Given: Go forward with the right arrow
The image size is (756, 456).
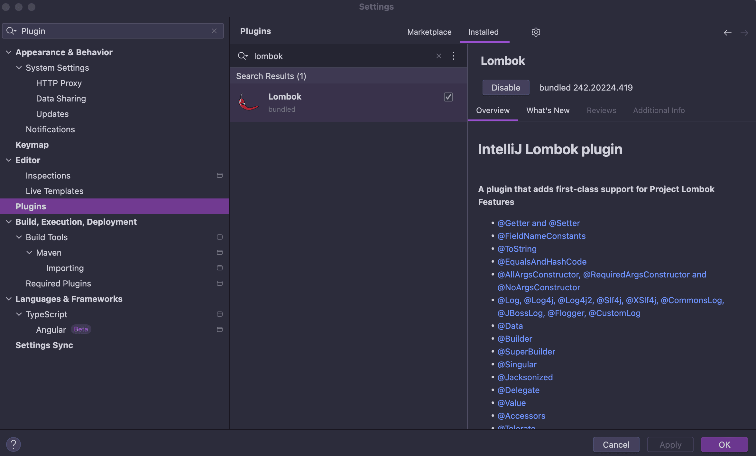Looking at the screenshot, I should coord(744,32).
